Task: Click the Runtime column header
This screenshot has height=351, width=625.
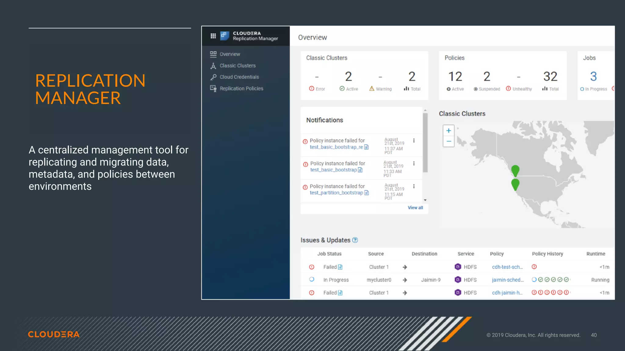Action: pyautogui.click(x=596, y=254)
